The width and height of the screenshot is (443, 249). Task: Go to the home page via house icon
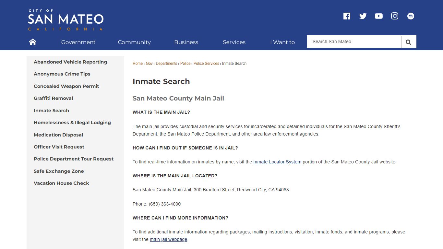point(33,42)
